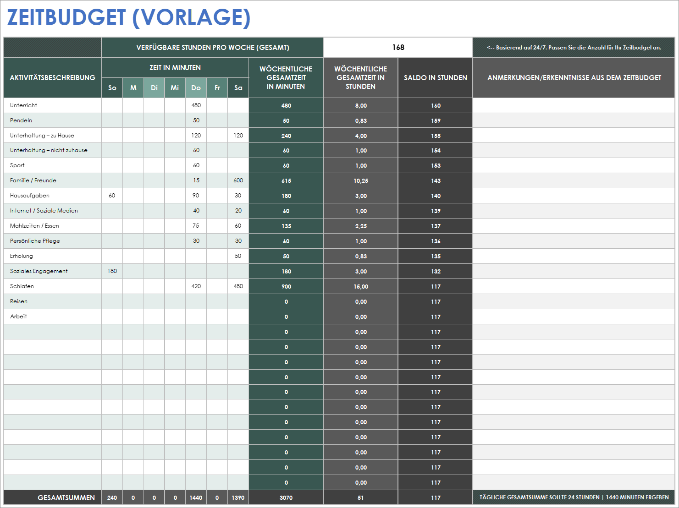Select the 240 Sunday total cell

(x=112, y=497)
